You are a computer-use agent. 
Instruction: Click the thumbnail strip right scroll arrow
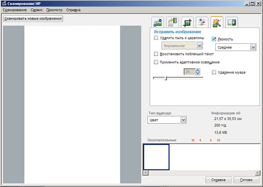[x=258, y=173]
